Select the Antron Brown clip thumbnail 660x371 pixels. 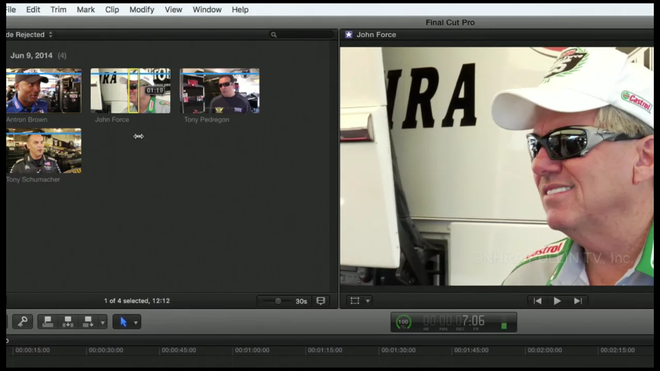coord(44,91)
